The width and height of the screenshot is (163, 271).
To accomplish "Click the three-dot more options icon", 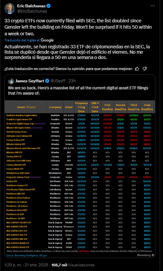I will [x=153, y=6].
